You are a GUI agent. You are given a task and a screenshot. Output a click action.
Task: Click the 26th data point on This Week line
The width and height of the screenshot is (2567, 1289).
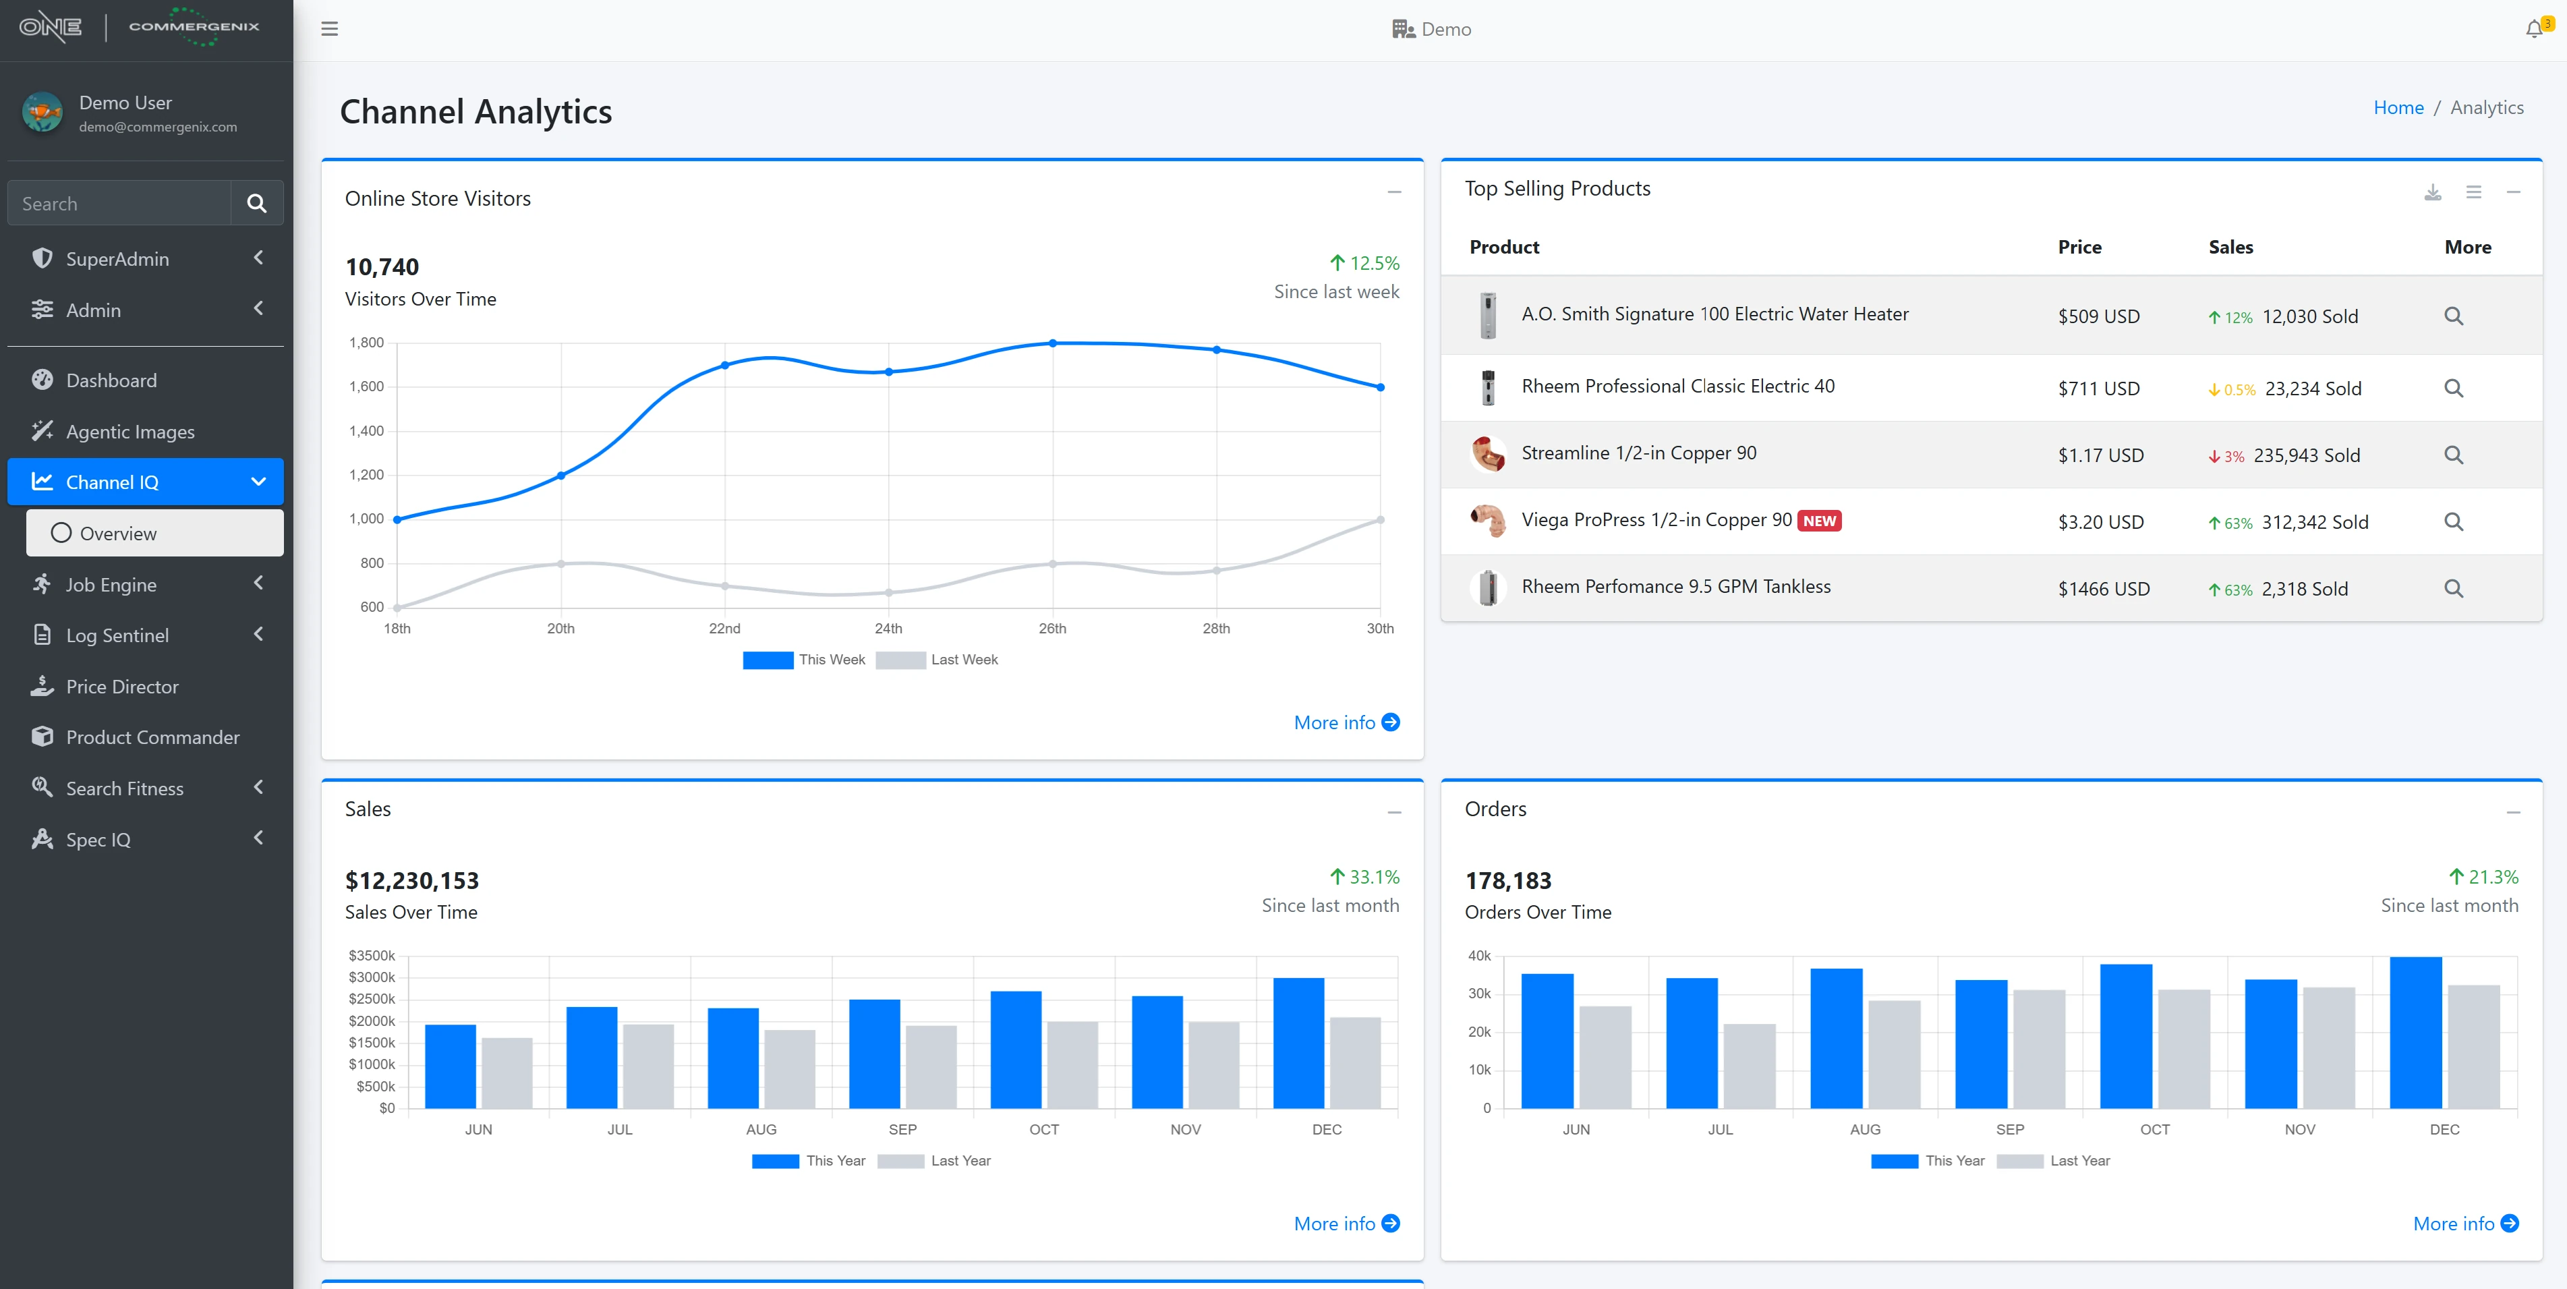coord(1052,343)
